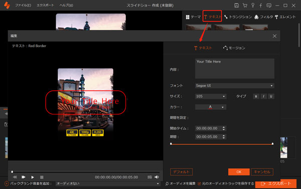Open the text color picker dropdown

[x=211, y=107]
